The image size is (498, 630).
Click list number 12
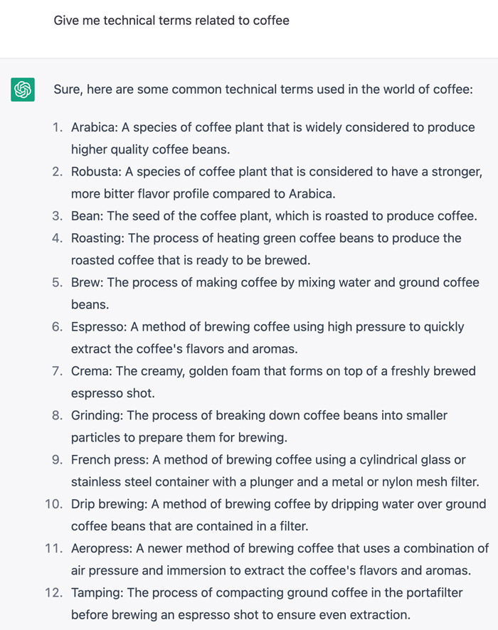click(x=53, y=592)
